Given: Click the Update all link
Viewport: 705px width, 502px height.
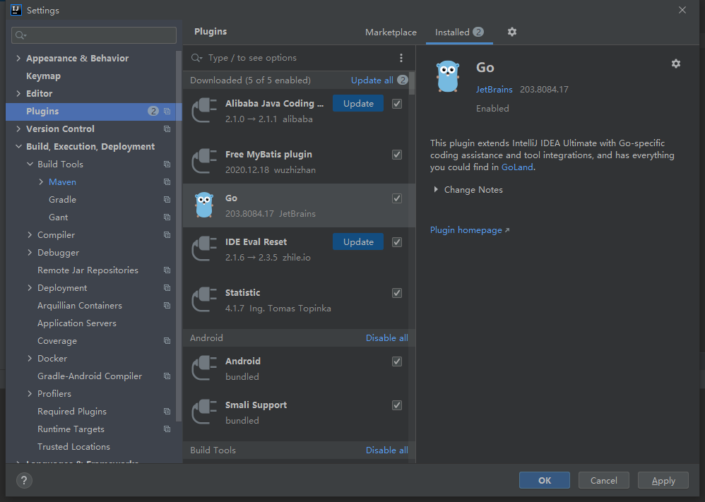Looking at the screenshot, I should click(372, 80).
